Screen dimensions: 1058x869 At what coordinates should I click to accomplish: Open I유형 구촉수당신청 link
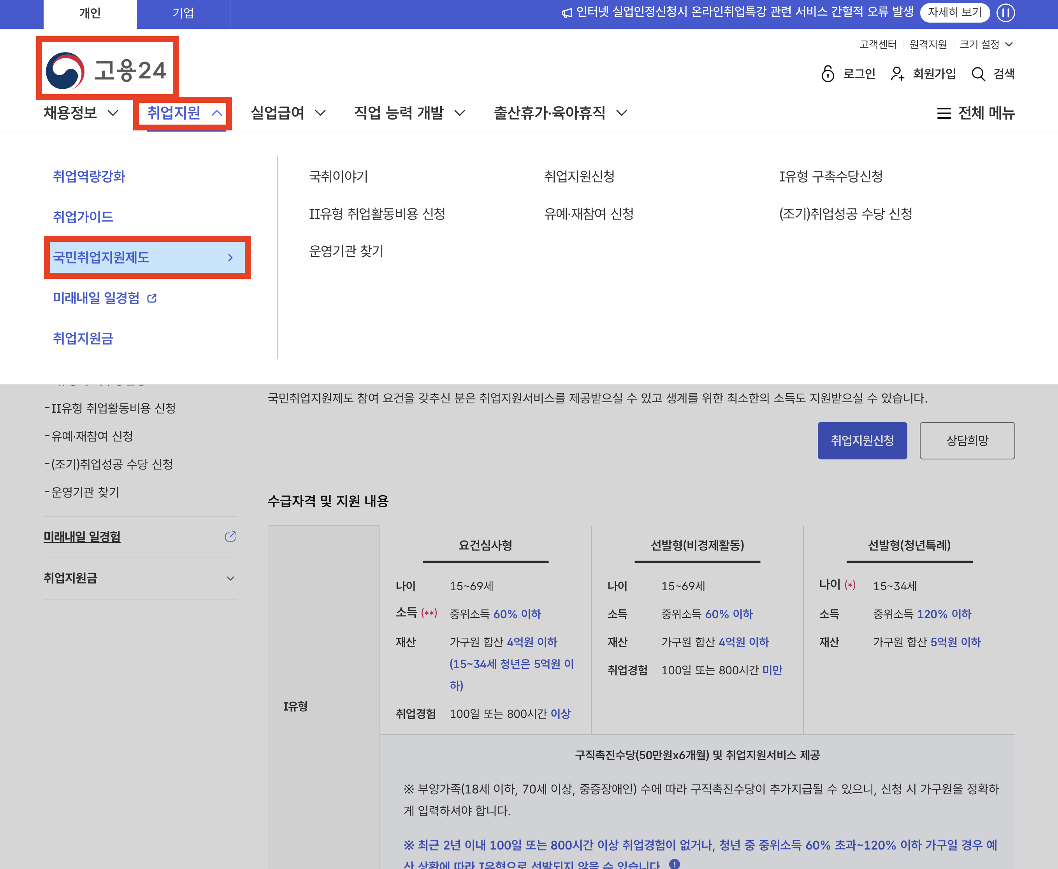830,176
